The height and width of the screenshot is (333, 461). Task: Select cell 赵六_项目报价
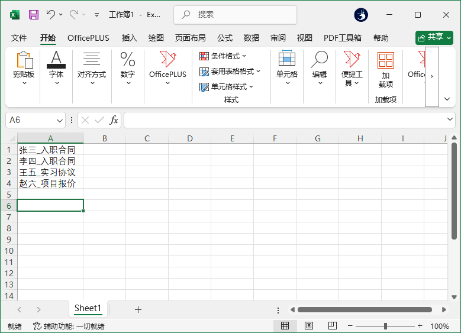tap(50, 183)
